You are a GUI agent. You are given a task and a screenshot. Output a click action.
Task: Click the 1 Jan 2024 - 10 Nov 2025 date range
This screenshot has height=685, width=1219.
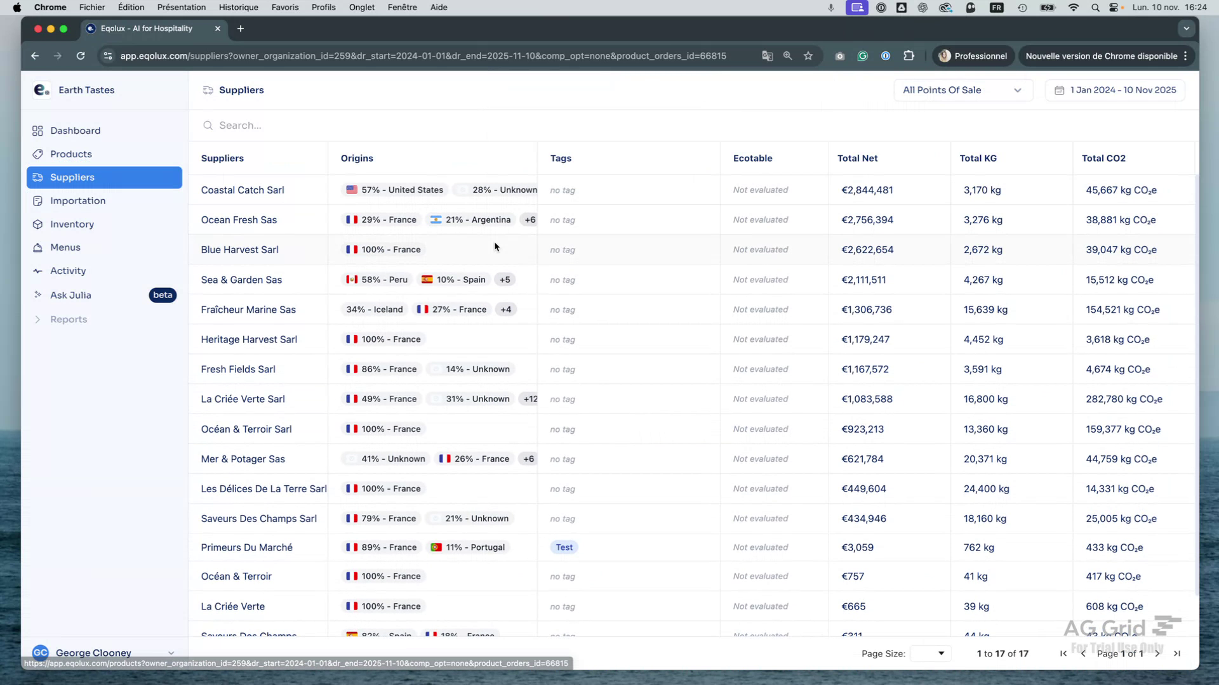(x=1122, y=89)
